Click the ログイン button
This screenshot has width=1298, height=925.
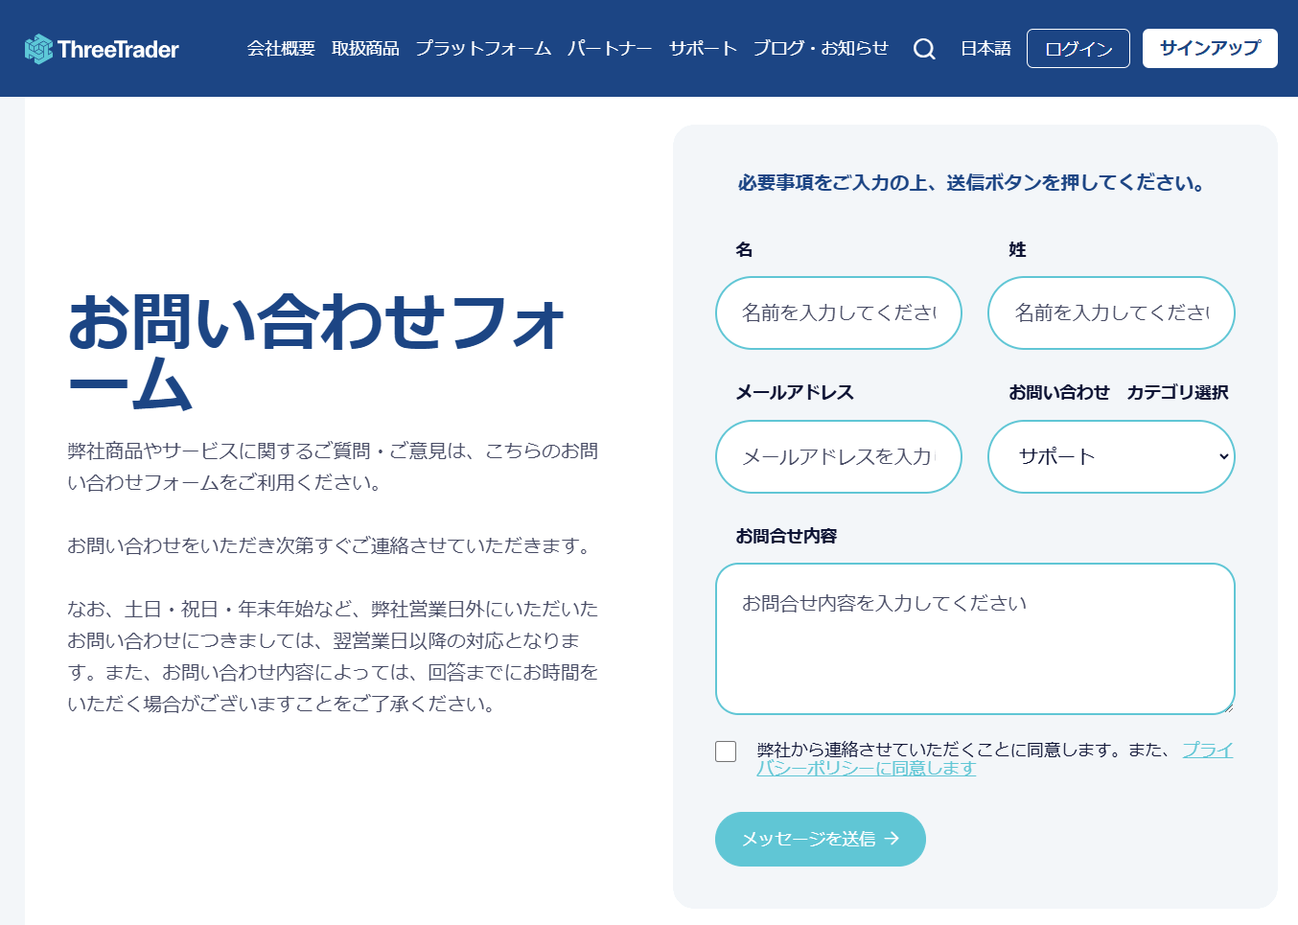[x=1078, y=49]
